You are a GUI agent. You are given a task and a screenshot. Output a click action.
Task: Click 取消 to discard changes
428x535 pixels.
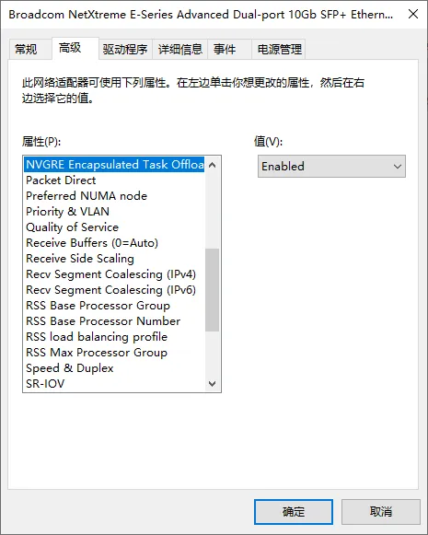click(380, 512)
